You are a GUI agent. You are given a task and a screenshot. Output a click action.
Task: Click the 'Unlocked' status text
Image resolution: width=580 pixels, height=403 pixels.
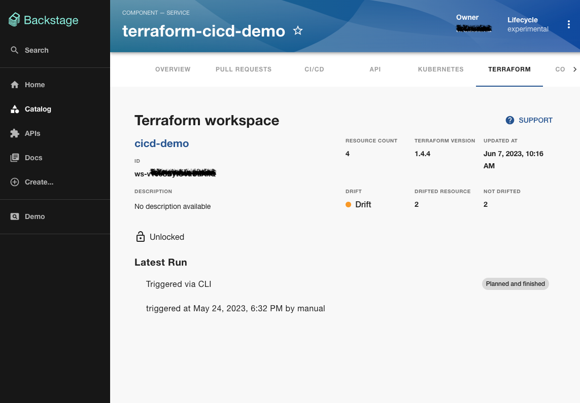[167, 237]
